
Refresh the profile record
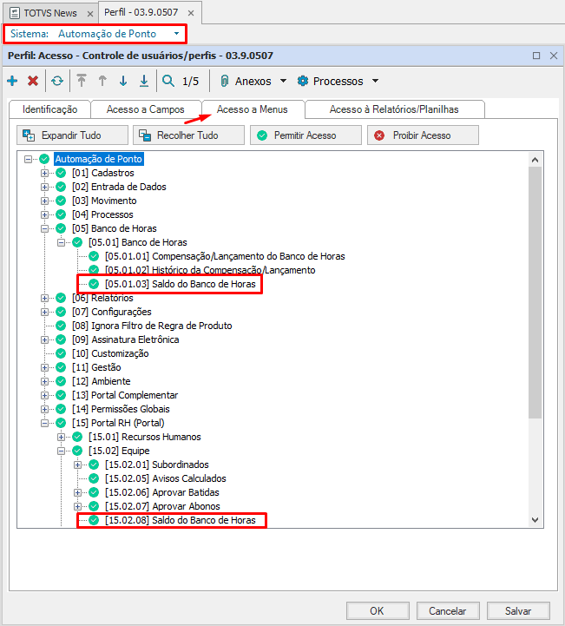click(x=57, y=81)
